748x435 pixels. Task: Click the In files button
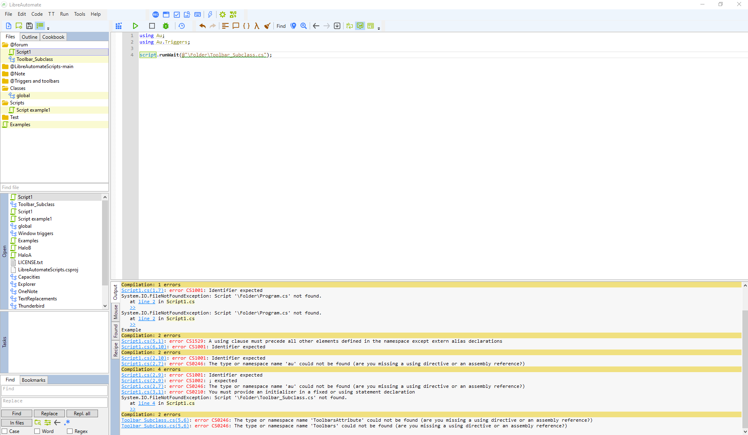[17, 423]
